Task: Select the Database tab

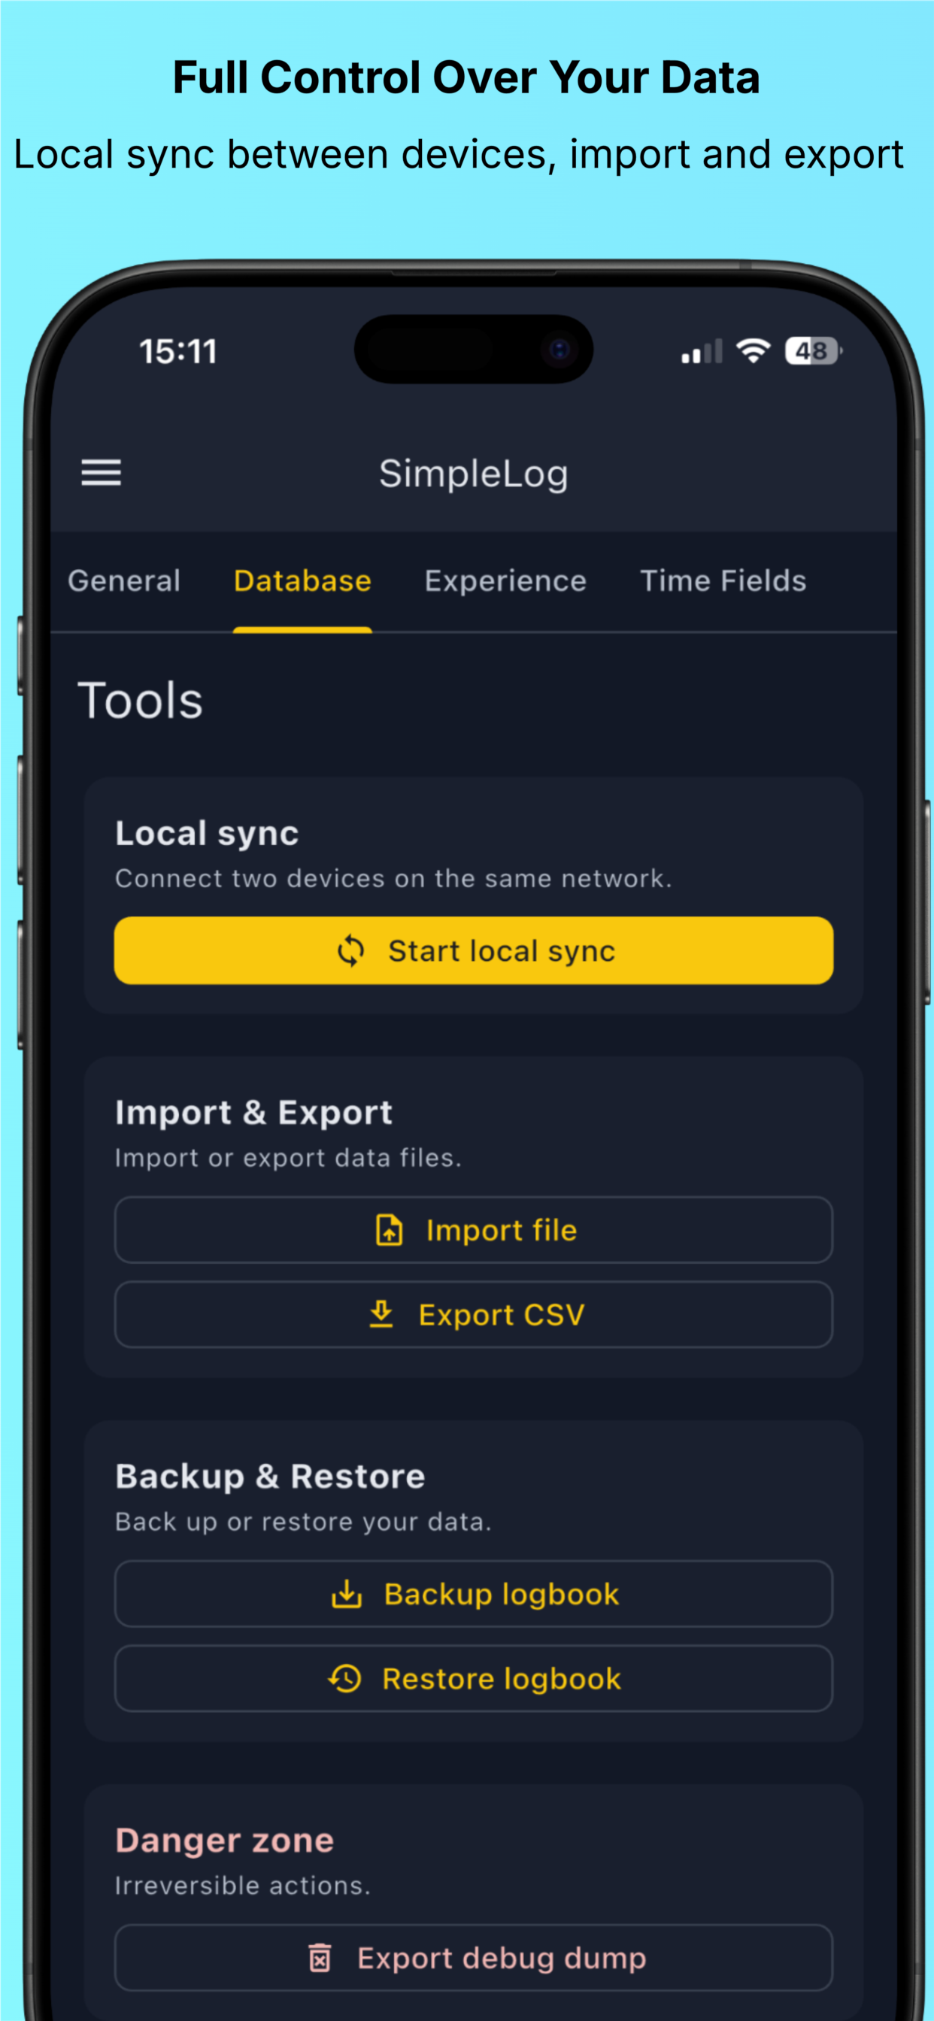Action: click(302, 580)
